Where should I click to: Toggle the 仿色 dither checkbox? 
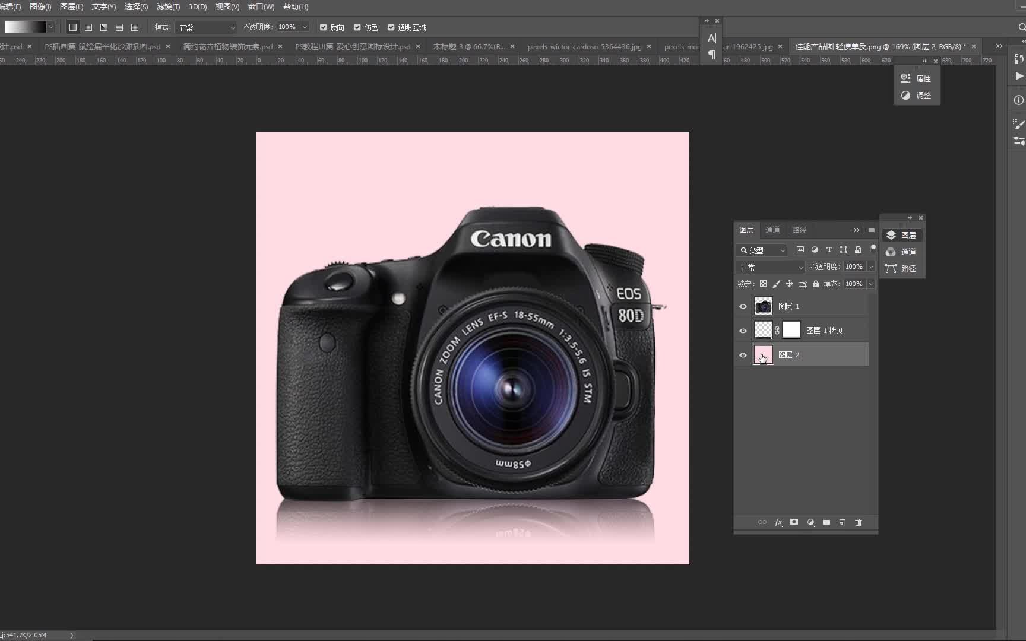[x=357, y=27]
